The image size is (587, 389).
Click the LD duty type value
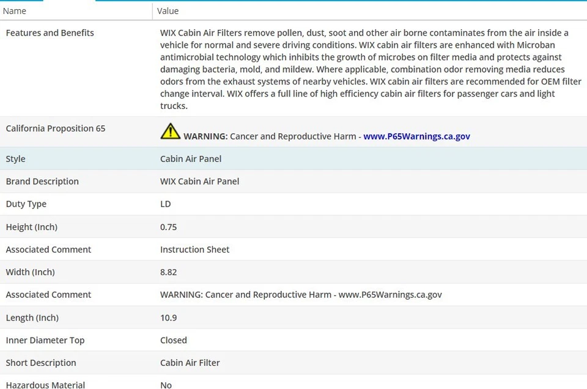tap(166, 204)
